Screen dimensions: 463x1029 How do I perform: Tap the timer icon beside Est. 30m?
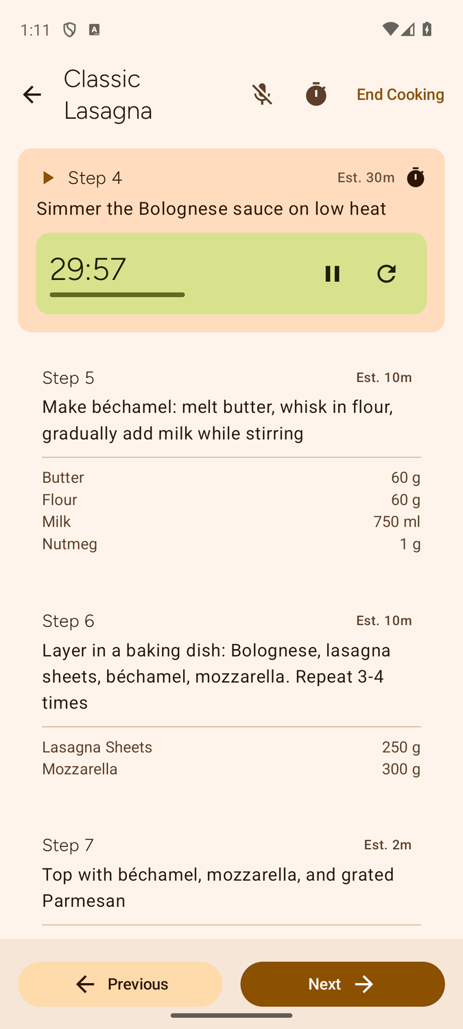coord(416,177)
